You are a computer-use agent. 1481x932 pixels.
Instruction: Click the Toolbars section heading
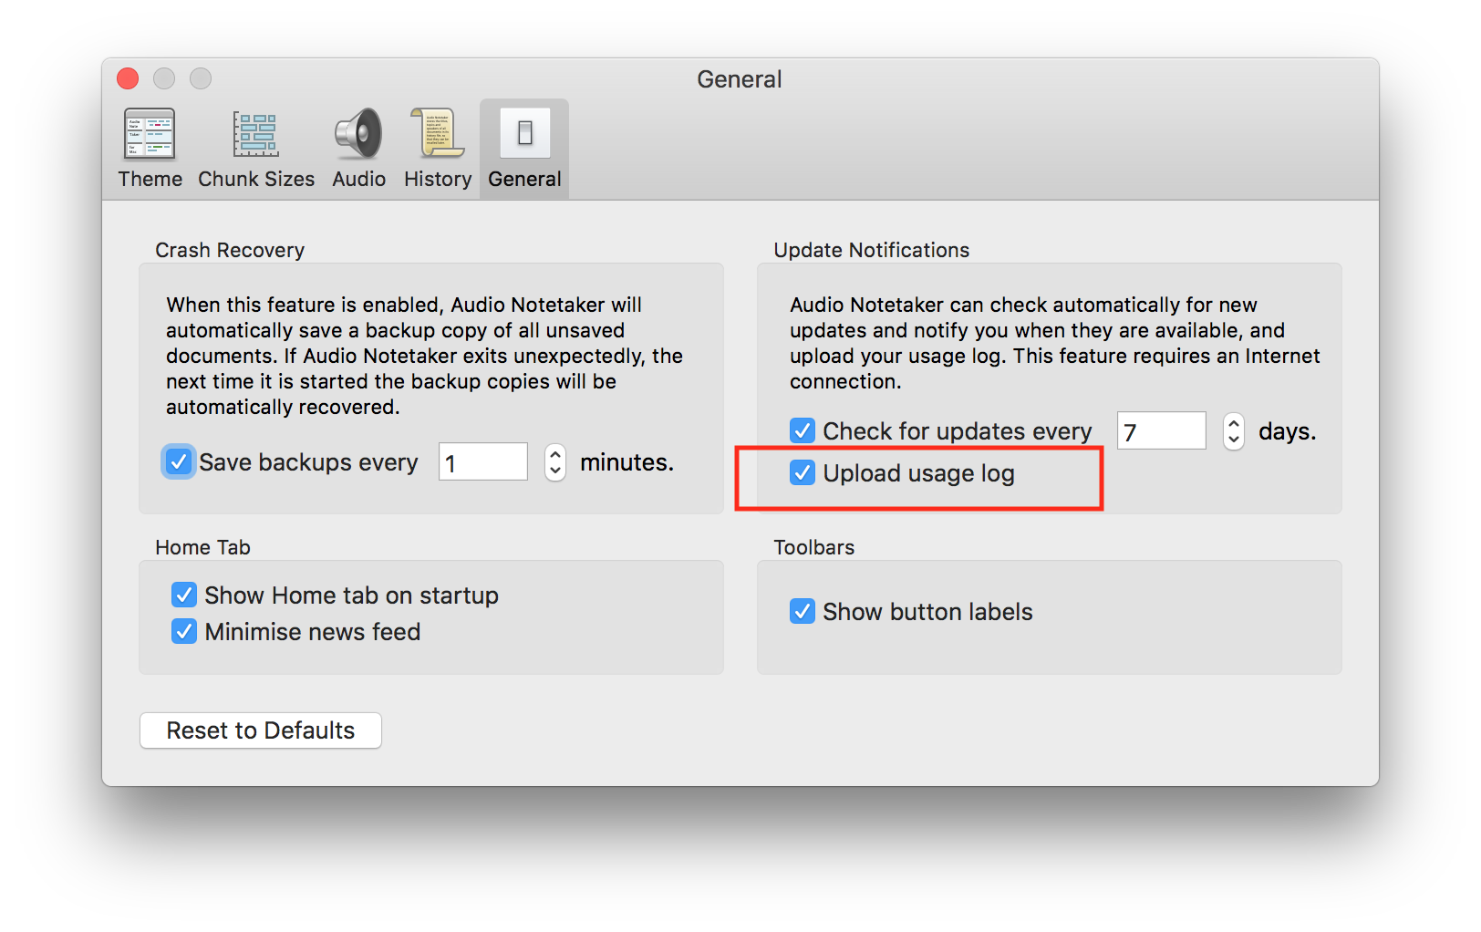coord(814,547)
